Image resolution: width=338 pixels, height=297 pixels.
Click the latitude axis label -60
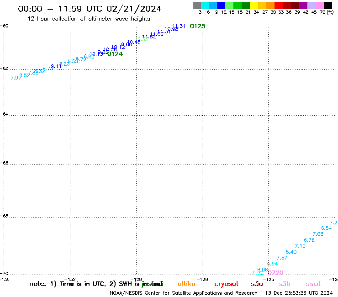(x=4, y=26)
